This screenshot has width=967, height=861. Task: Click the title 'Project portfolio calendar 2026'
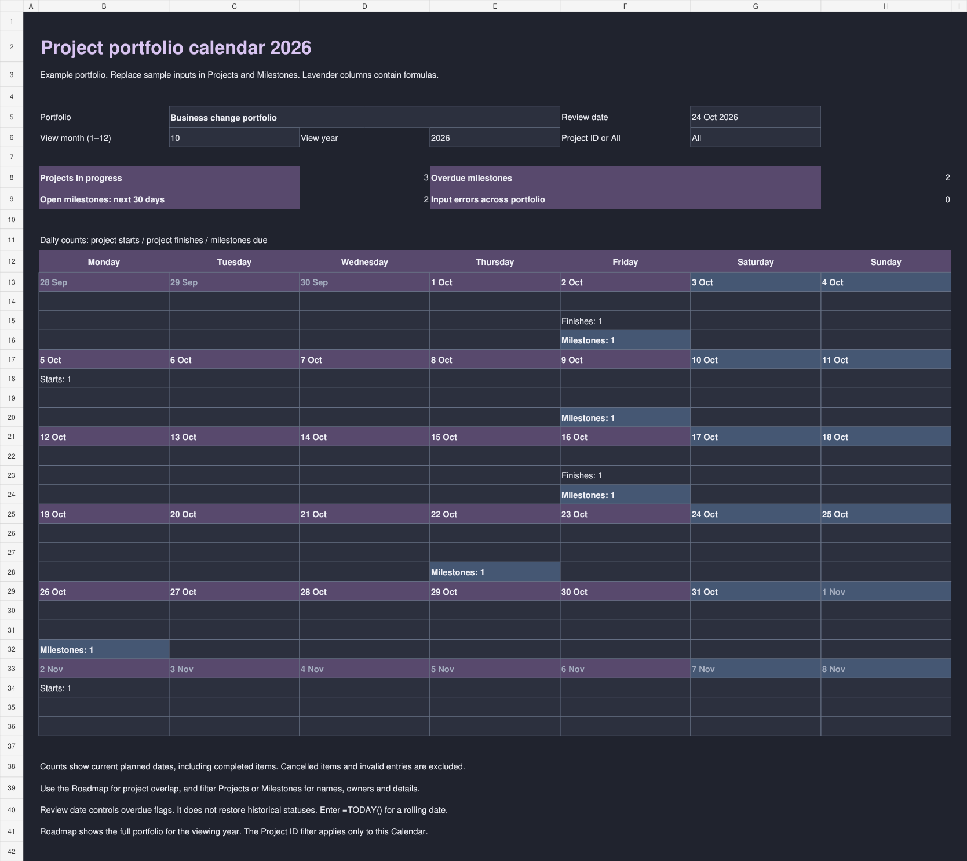[x=176, y=48]
